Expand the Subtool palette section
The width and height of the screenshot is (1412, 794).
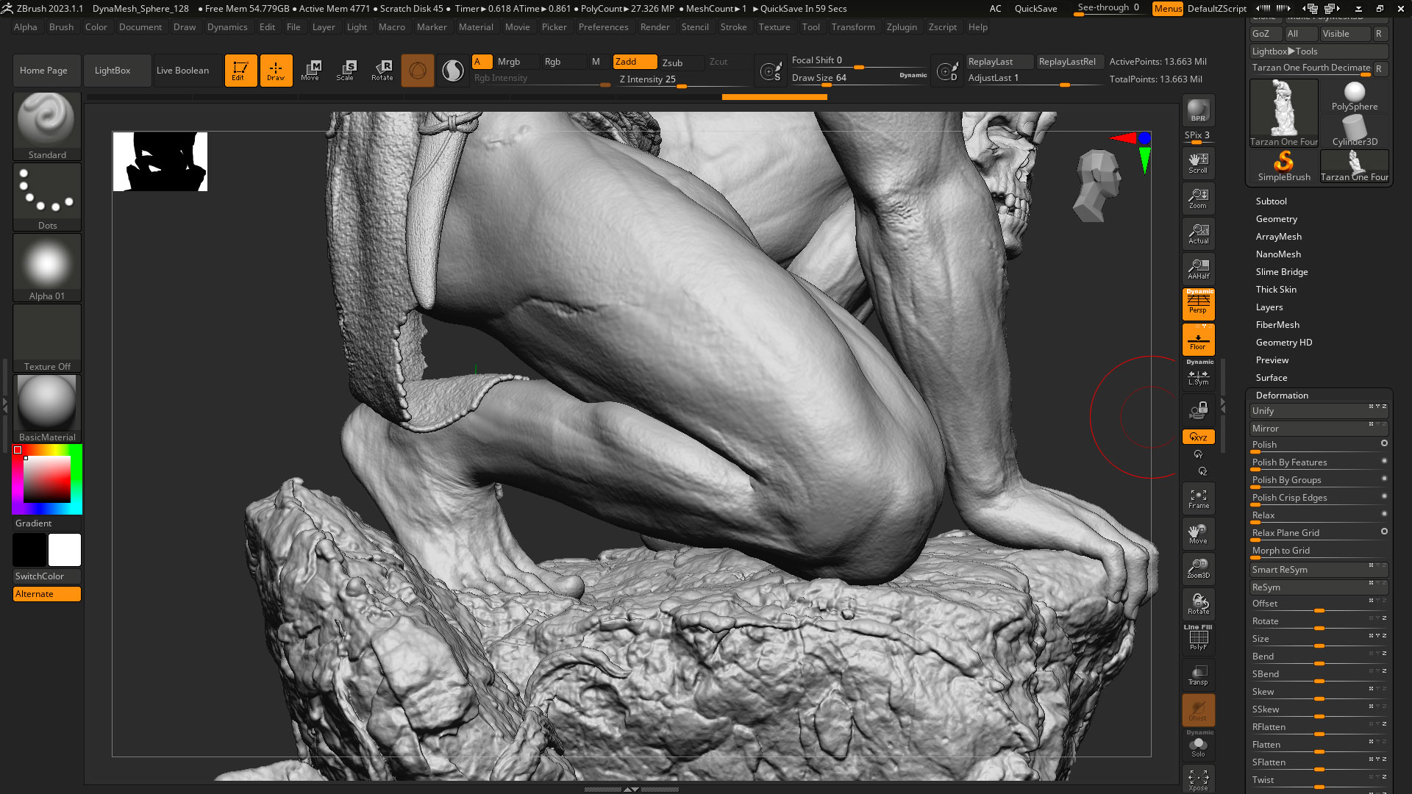1271,201
